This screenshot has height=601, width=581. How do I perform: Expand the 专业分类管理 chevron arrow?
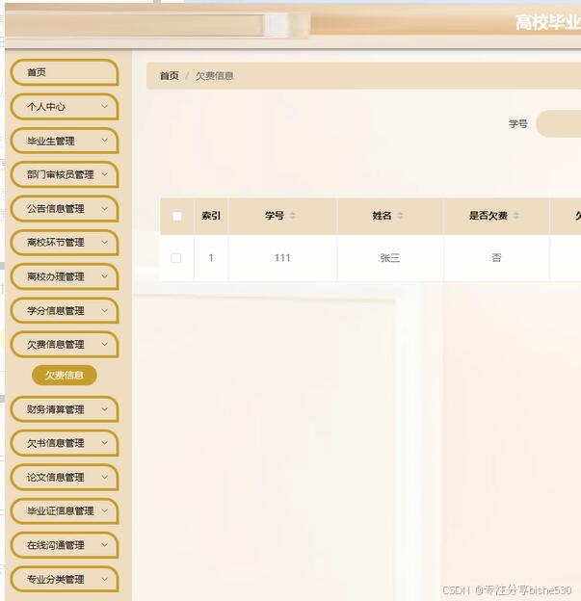[x=104, y=579]
